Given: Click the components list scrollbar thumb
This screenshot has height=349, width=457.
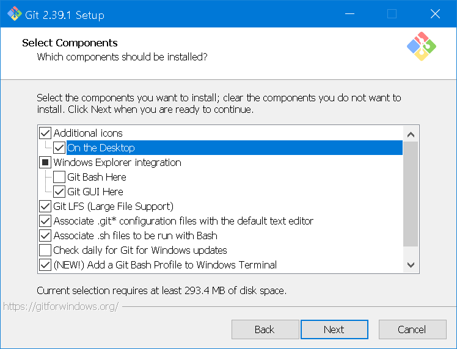Looking at the screenshot, I should click(x=411, y=194).
